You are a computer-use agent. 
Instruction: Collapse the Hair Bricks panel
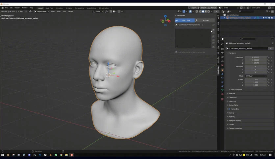[176, 15]
